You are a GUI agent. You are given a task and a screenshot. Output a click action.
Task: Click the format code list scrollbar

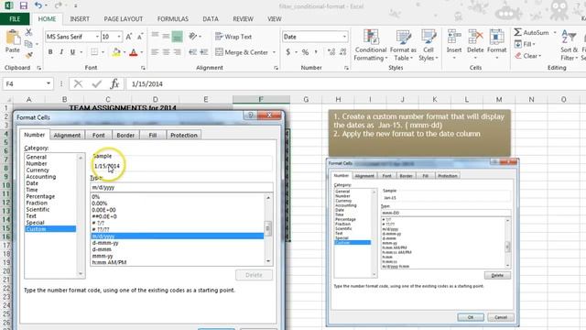tap(268, 229)
